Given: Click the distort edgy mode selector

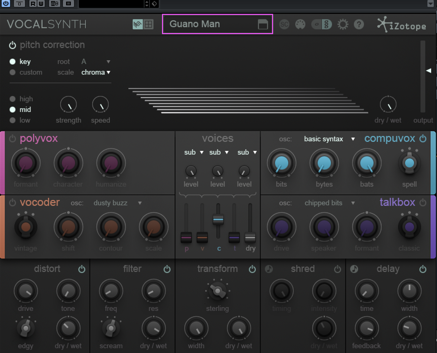Looking at the screenshot, I should pyautogui.click(x=26, y=328).
